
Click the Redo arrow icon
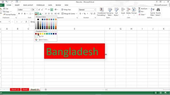[x=12, y=2]
